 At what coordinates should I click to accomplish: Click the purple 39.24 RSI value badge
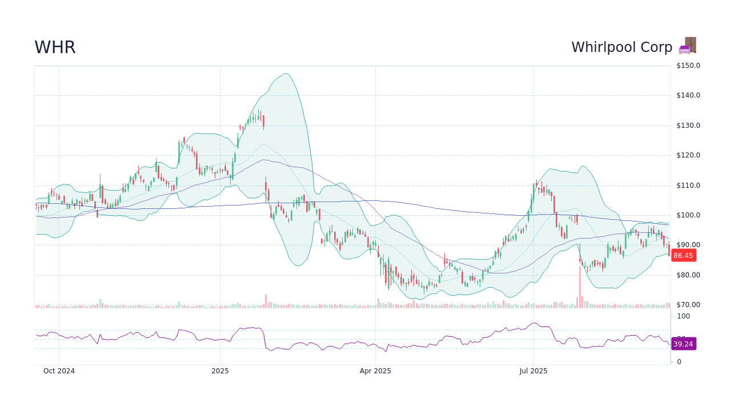[x=682, y=344]
